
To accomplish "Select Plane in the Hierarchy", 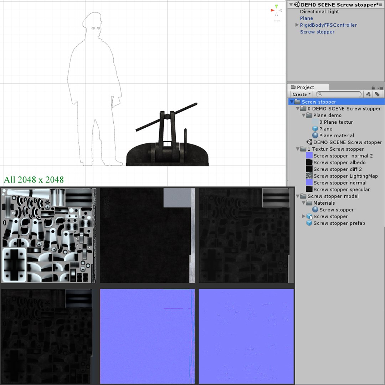I will click(x=307, y=19).
